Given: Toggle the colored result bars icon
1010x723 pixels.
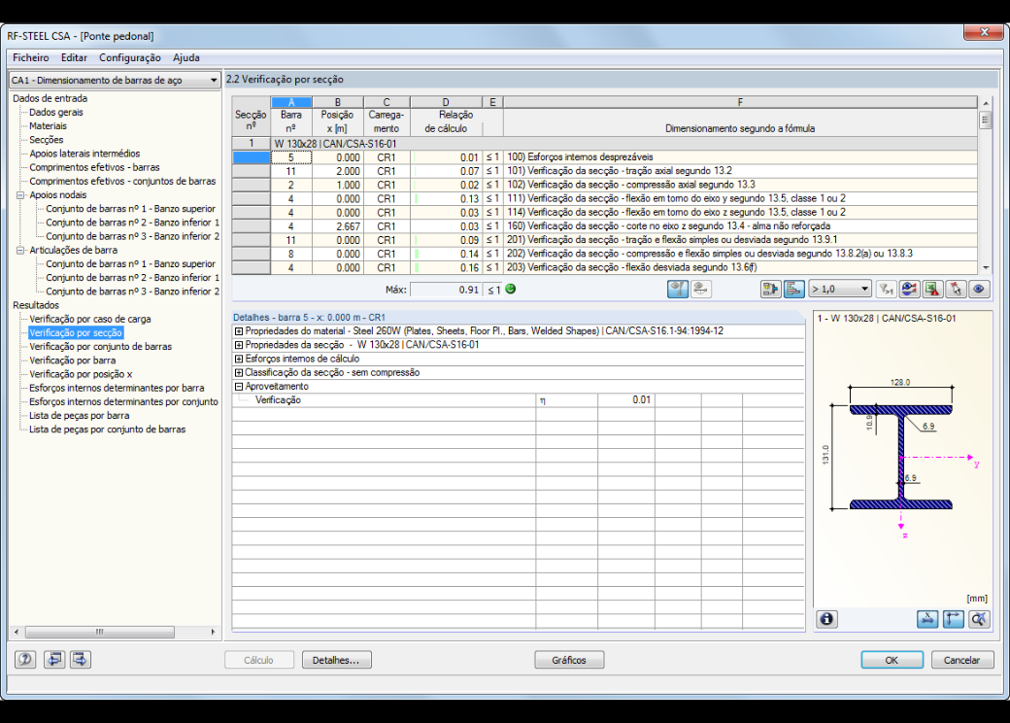Looking at the screenshot, I should click(x=793, y=290).
